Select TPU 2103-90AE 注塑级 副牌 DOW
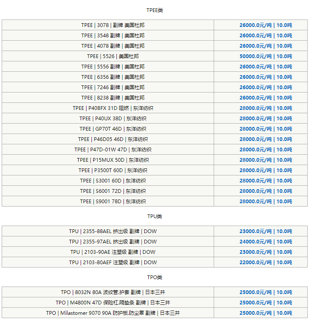The width and height of the screenshot is (311, 321). click(113, 252)
